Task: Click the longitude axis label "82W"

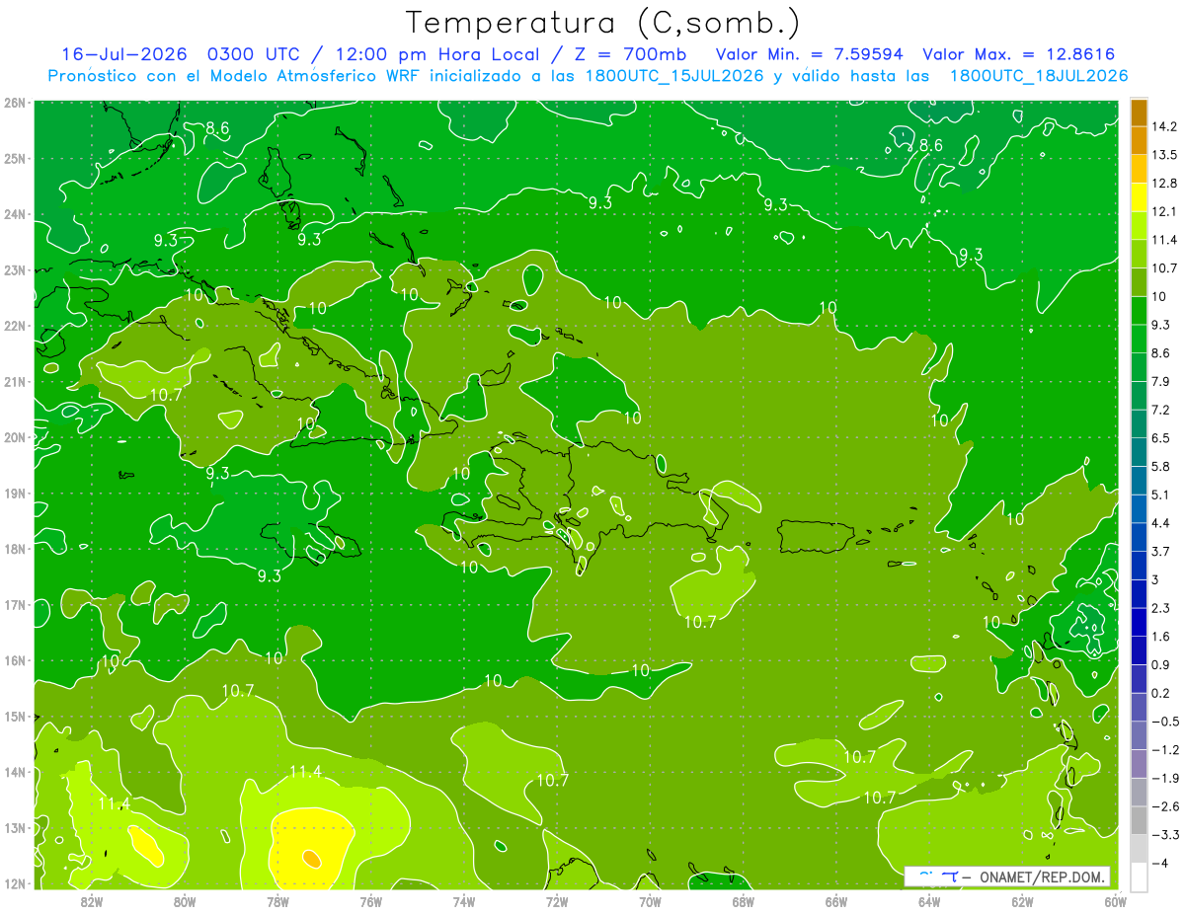Action: (91, 902)
